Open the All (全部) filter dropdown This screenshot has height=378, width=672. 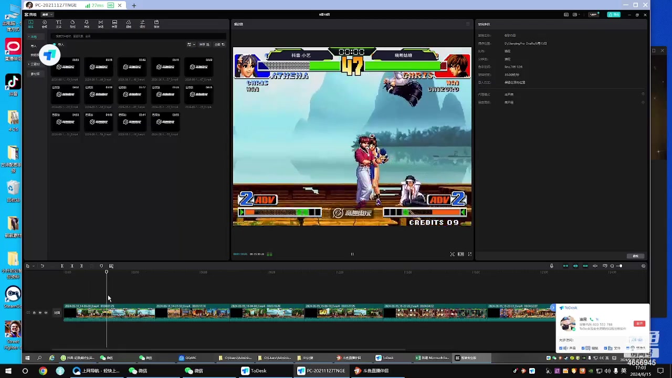219,45
